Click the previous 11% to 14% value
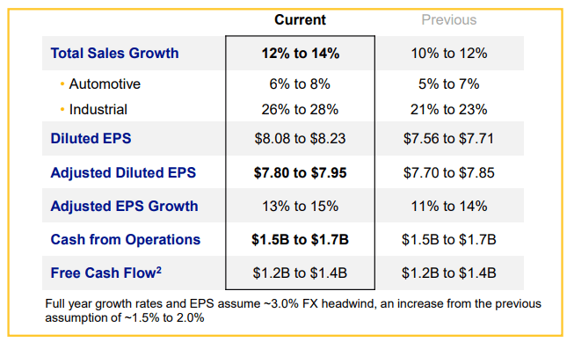 (x=449, y=206)
